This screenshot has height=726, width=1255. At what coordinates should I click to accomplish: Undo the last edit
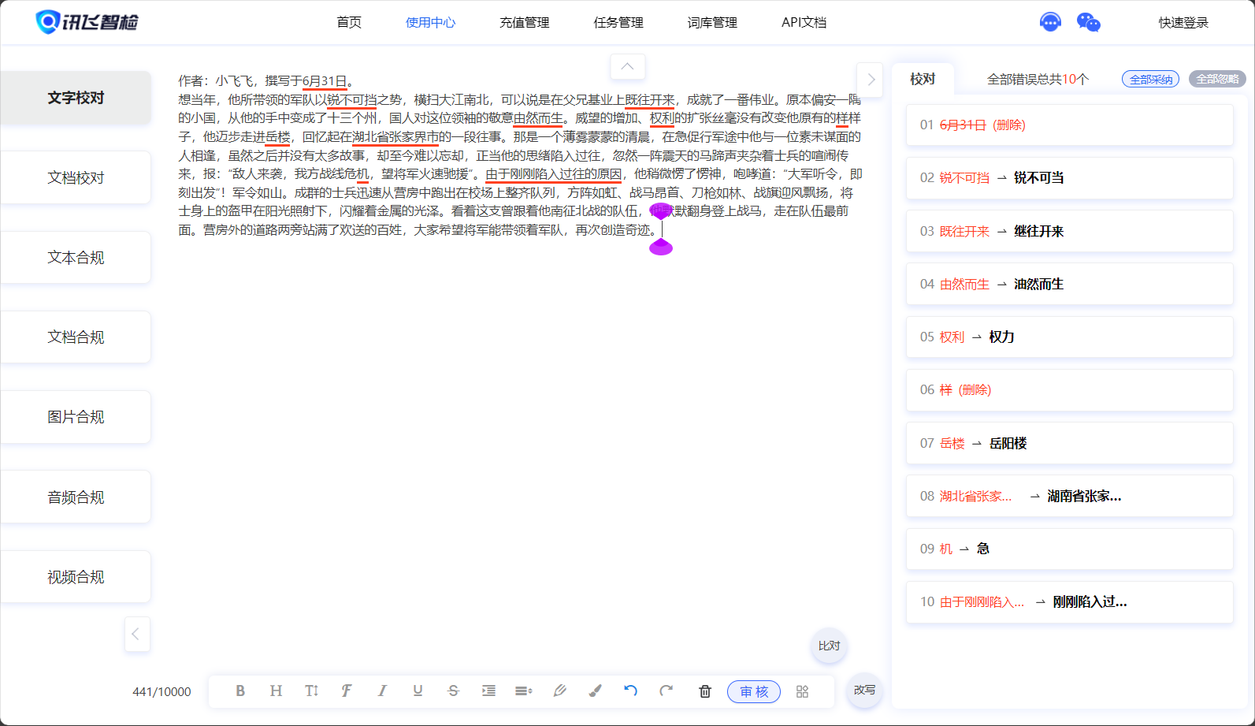(630, 691)
